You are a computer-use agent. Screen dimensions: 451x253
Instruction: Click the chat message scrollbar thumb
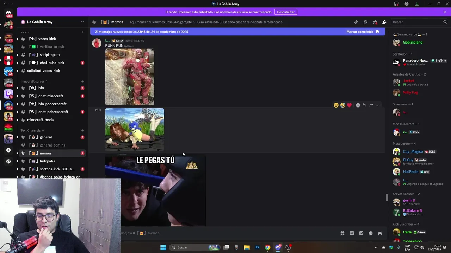coord(387,197)
